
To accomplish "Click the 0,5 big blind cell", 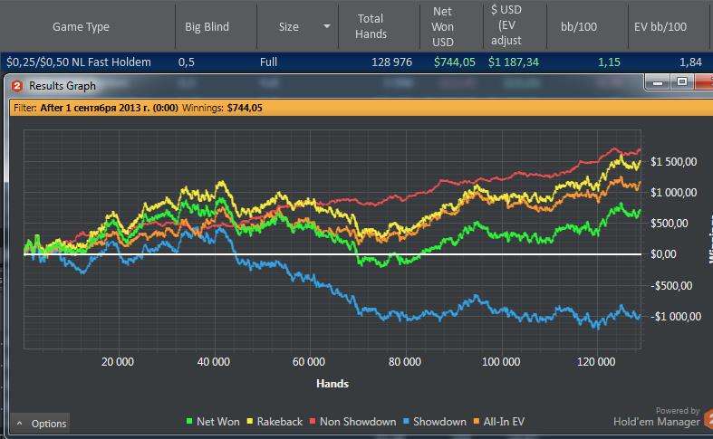I will pyautogui.click(x=187, y=62).
